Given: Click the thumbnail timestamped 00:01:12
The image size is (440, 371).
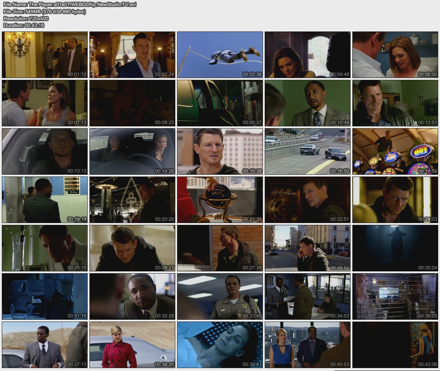Looking at the screenshot, I should [x=45, y=55].
